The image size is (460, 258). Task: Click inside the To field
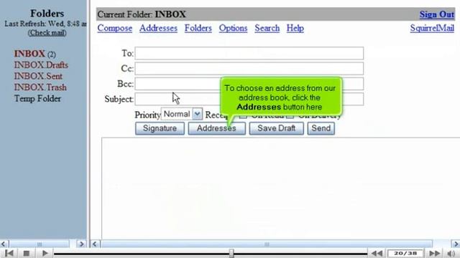point(249,53)
